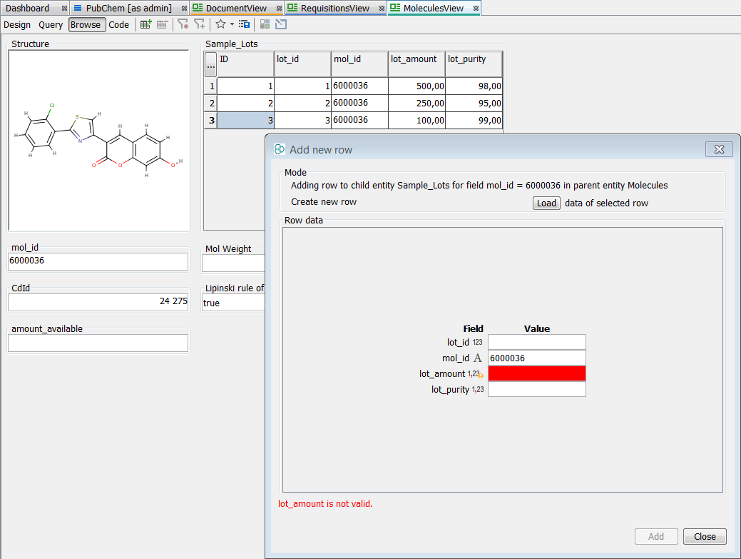
Task: Switch to the Dashboard tab
Action: click(29, 9)
